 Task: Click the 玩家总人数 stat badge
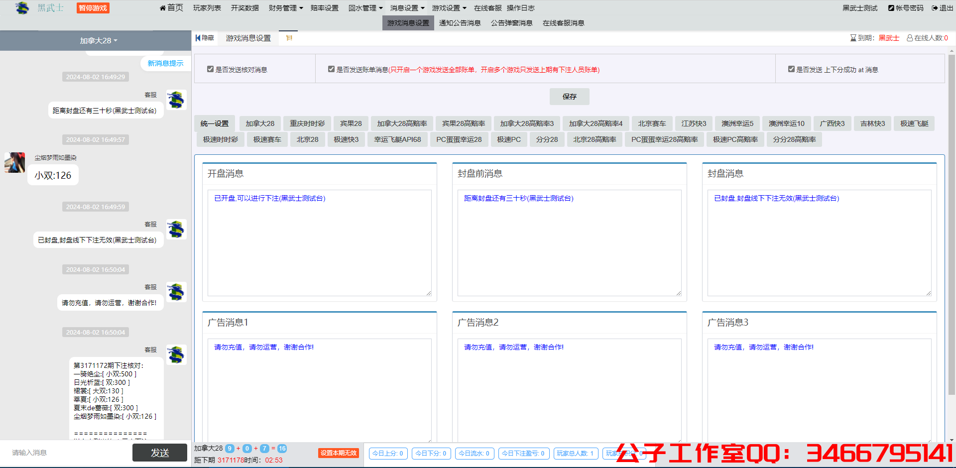tap(575, 454)
